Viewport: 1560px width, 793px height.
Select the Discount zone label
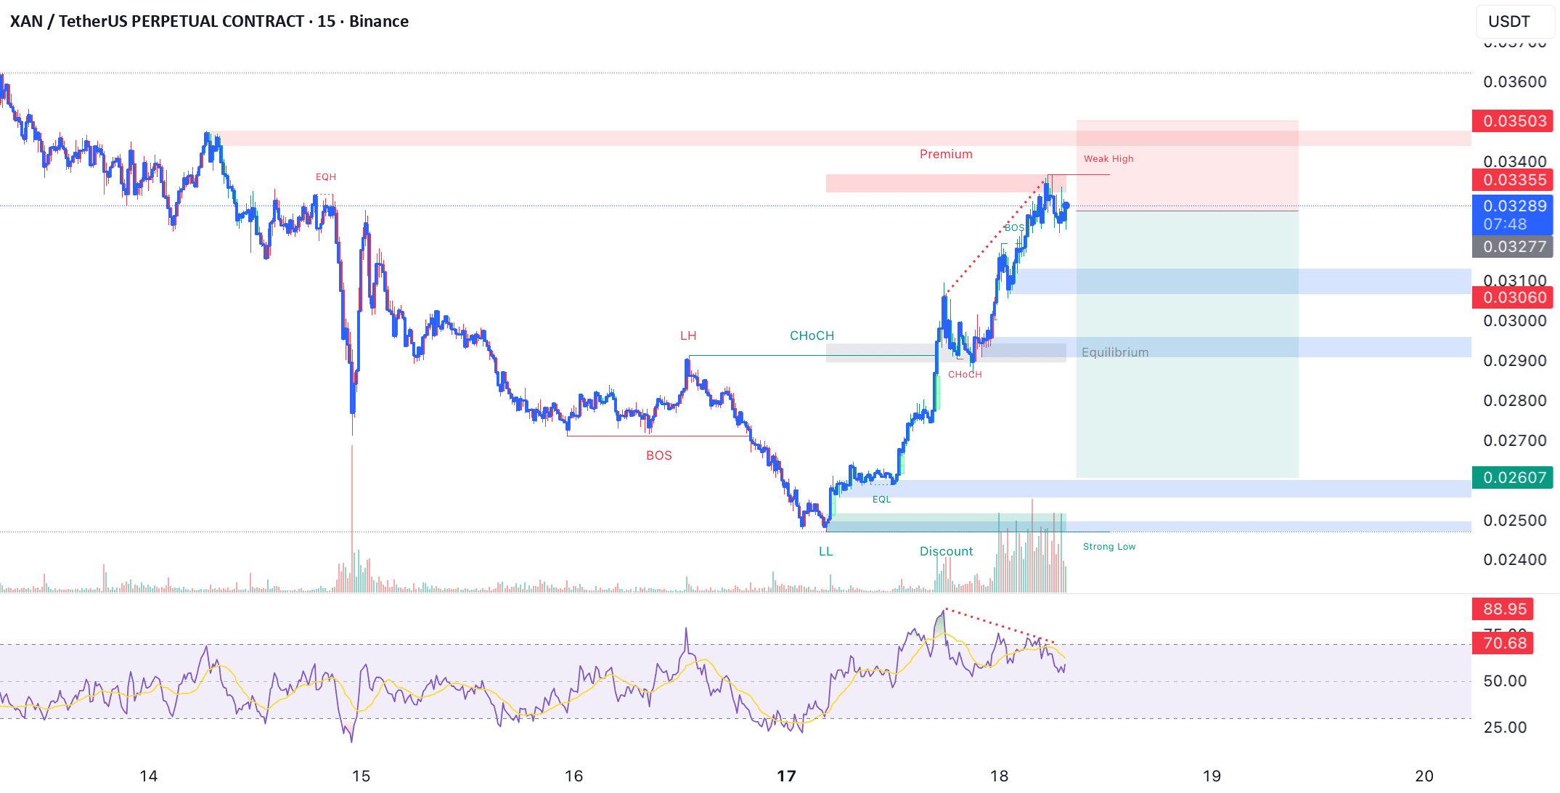coord(946,551)
